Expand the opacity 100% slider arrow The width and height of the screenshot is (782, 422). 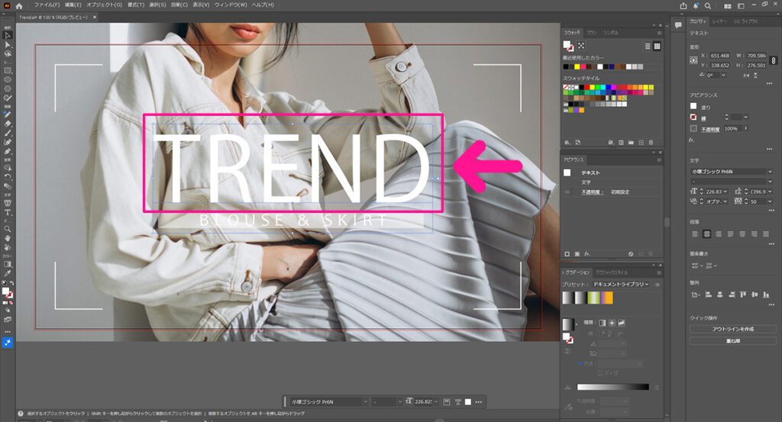point(745,128)
